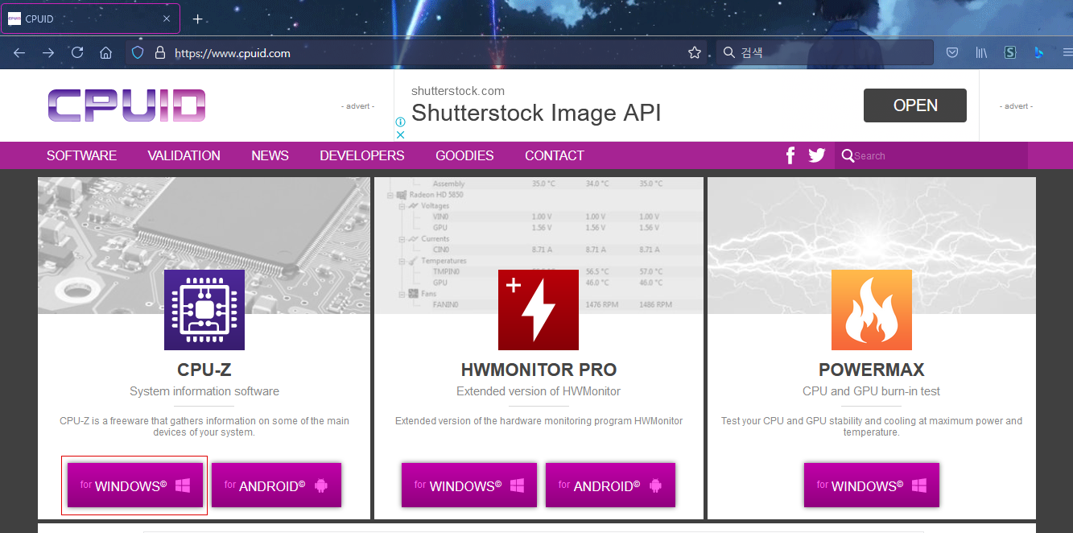Click Shutterstock Image API ad title
The width and height of the screenshot is (1073, 533).
536,113
